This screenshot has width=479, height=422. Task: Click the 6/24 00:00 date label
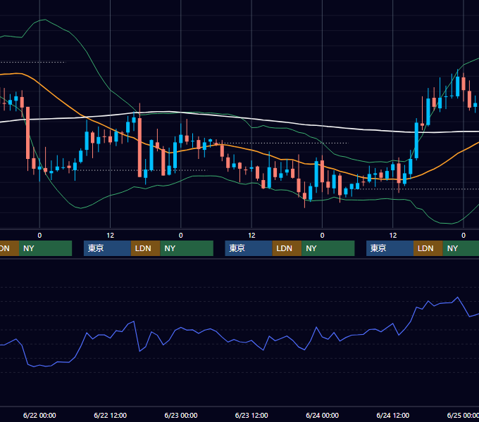323,415
